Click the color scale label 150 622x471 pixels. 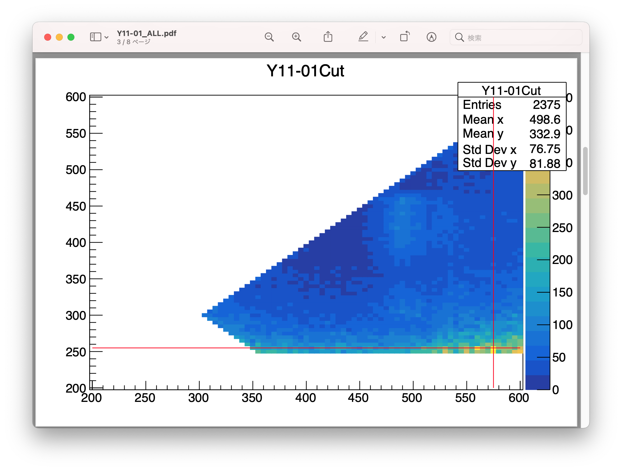click(x=562, y=292)
